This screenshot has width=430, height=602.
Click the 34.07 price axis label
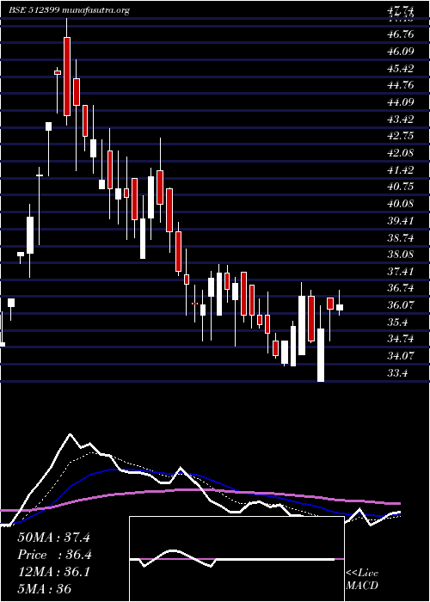tap(401, 356)
